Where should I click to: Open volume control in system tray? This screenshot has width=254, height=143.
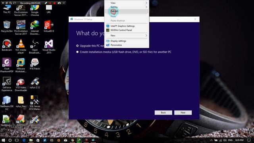[225, 140]
